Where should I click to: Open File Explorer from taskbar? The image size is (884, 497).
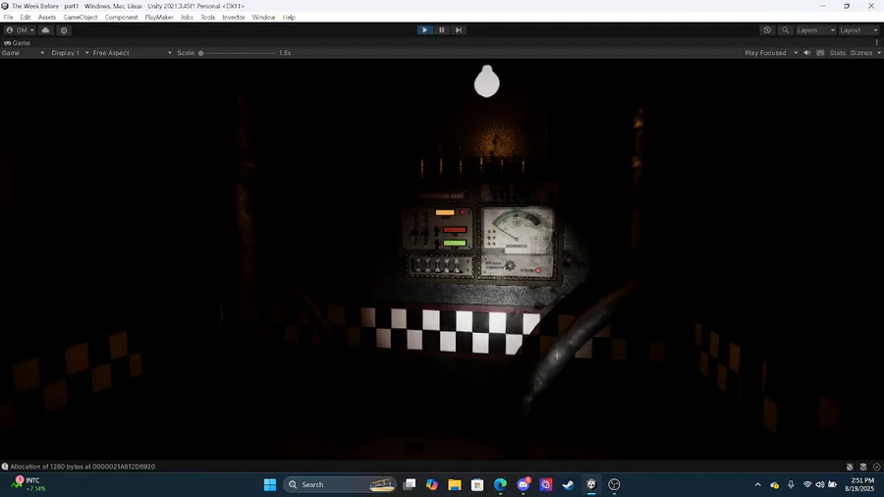[x=455, y=484]
